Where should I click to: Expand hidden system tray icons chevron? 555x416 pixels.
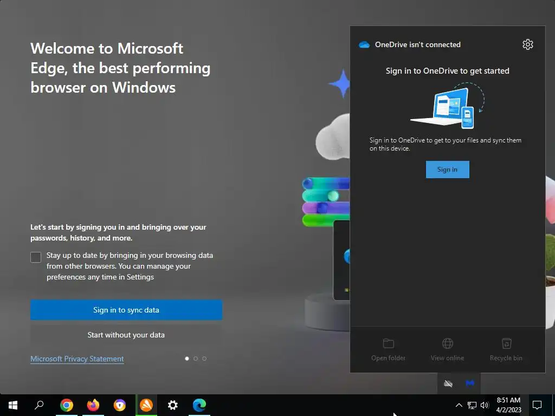click(x=459, y=405)
